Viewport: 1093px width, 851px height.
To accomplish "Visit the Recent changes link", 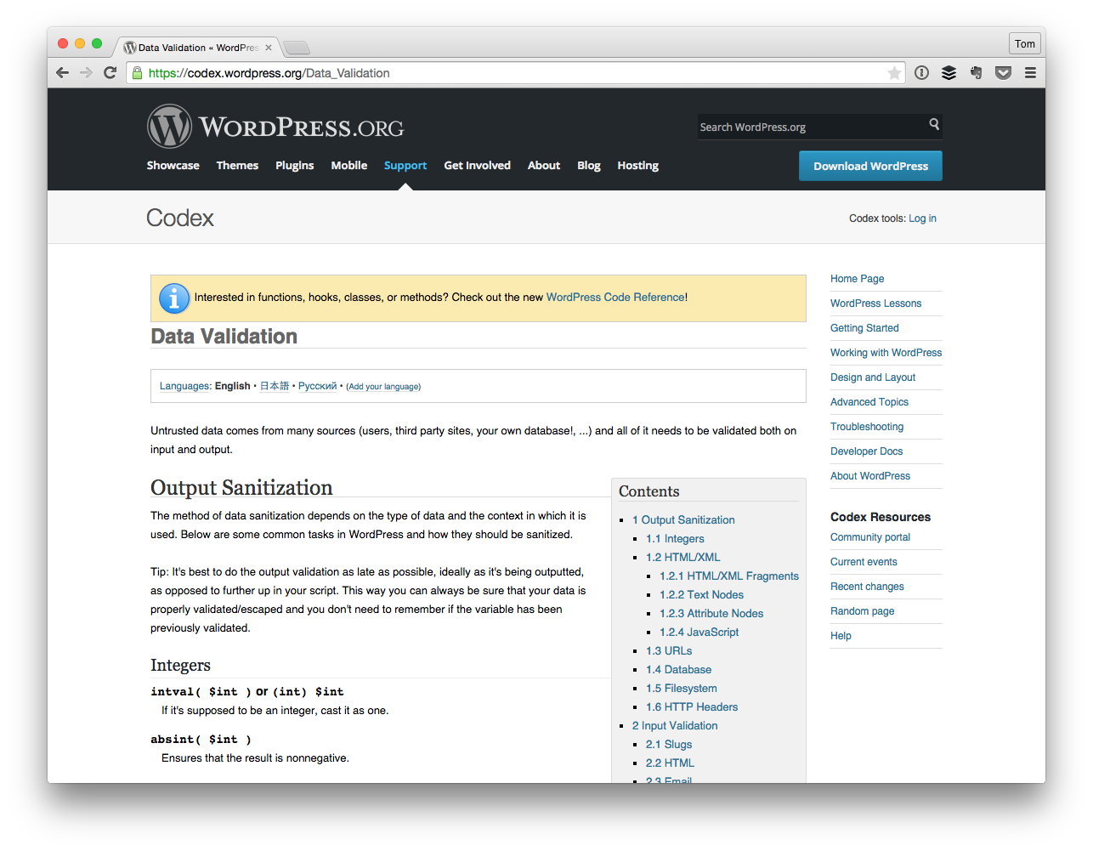I will point(867,587).
